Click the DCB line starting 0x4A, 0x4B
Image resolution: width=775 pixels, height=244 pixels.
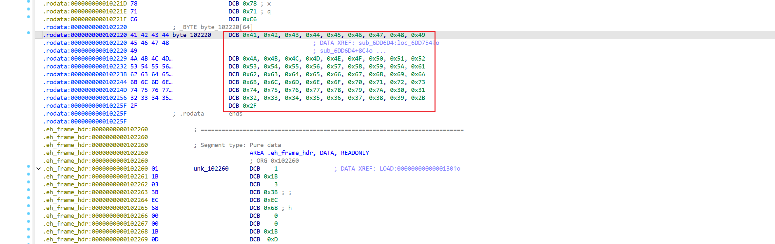[327, 59]
